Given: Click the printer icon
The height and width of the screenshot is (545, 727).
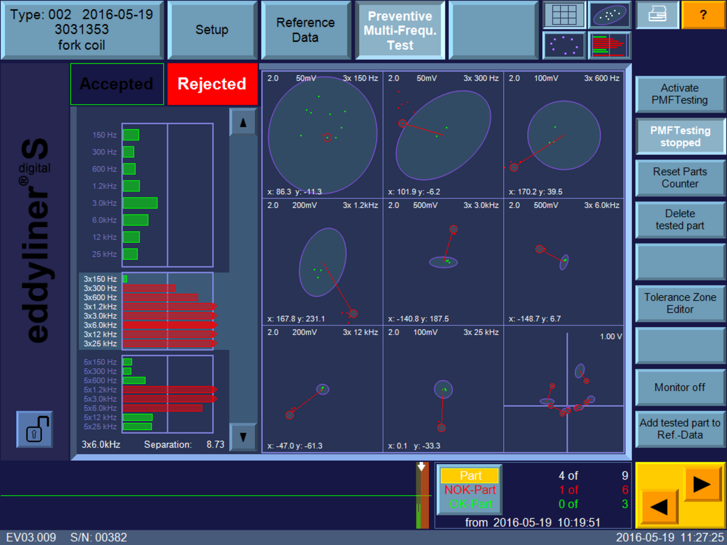Looking at the screenshot, I should (657, 15).
